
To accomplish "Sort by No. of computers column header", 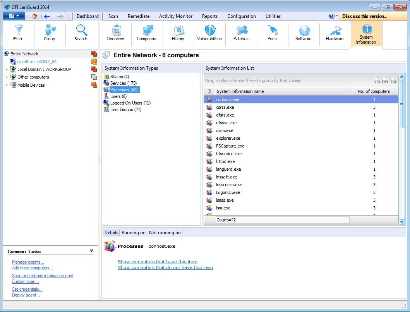I will pos(374,91).
